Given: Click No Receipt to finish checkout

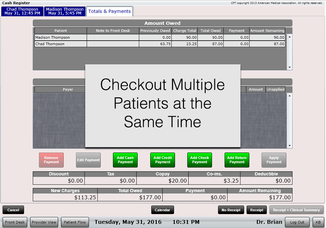Looking at the screenshot, I should pyautogui.click(x=231, y=210).
